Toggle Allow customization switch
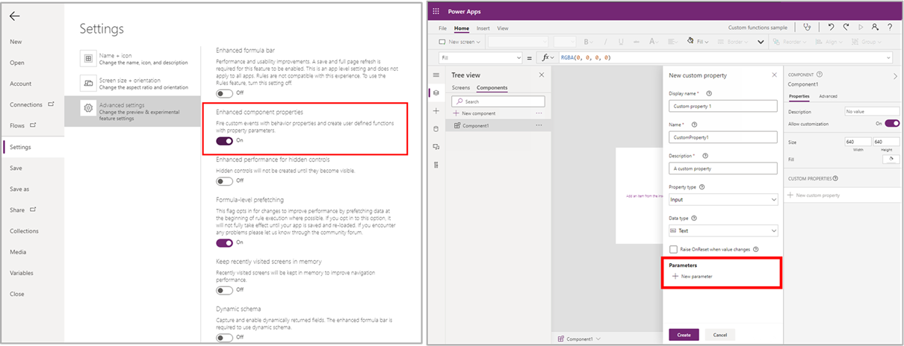Image resolution: width=904 pixels, height=346 pixels. pyautogui.click(x=892, y=123)
